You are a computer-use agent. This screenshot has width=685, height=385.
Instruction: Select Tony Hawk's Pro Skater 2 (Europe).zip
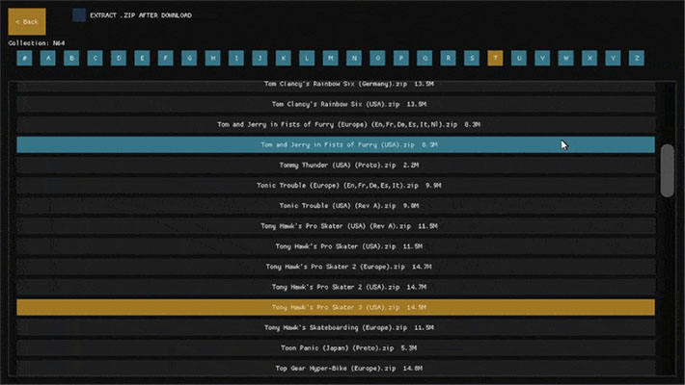(336, 267)
